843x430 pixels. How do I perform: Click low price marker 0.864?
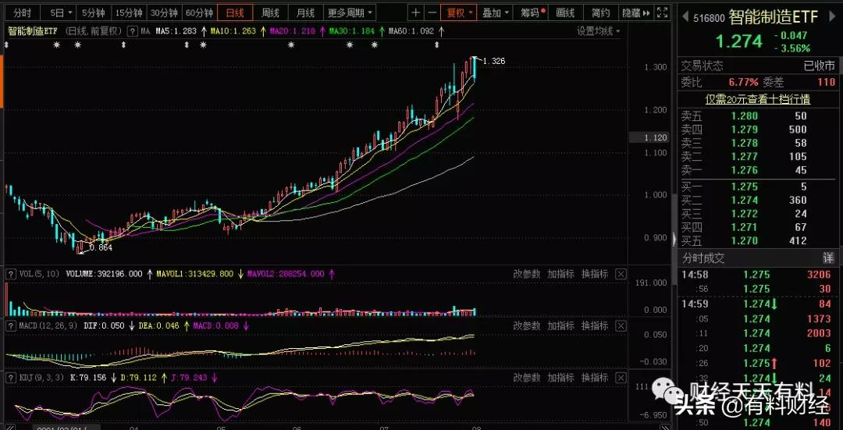101,248
